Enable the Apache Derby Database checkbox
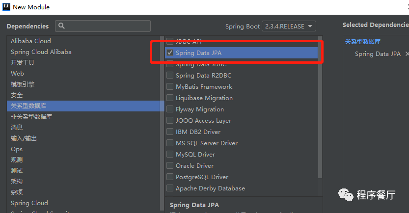The image size is (409, 213). (x=170, y=188)
